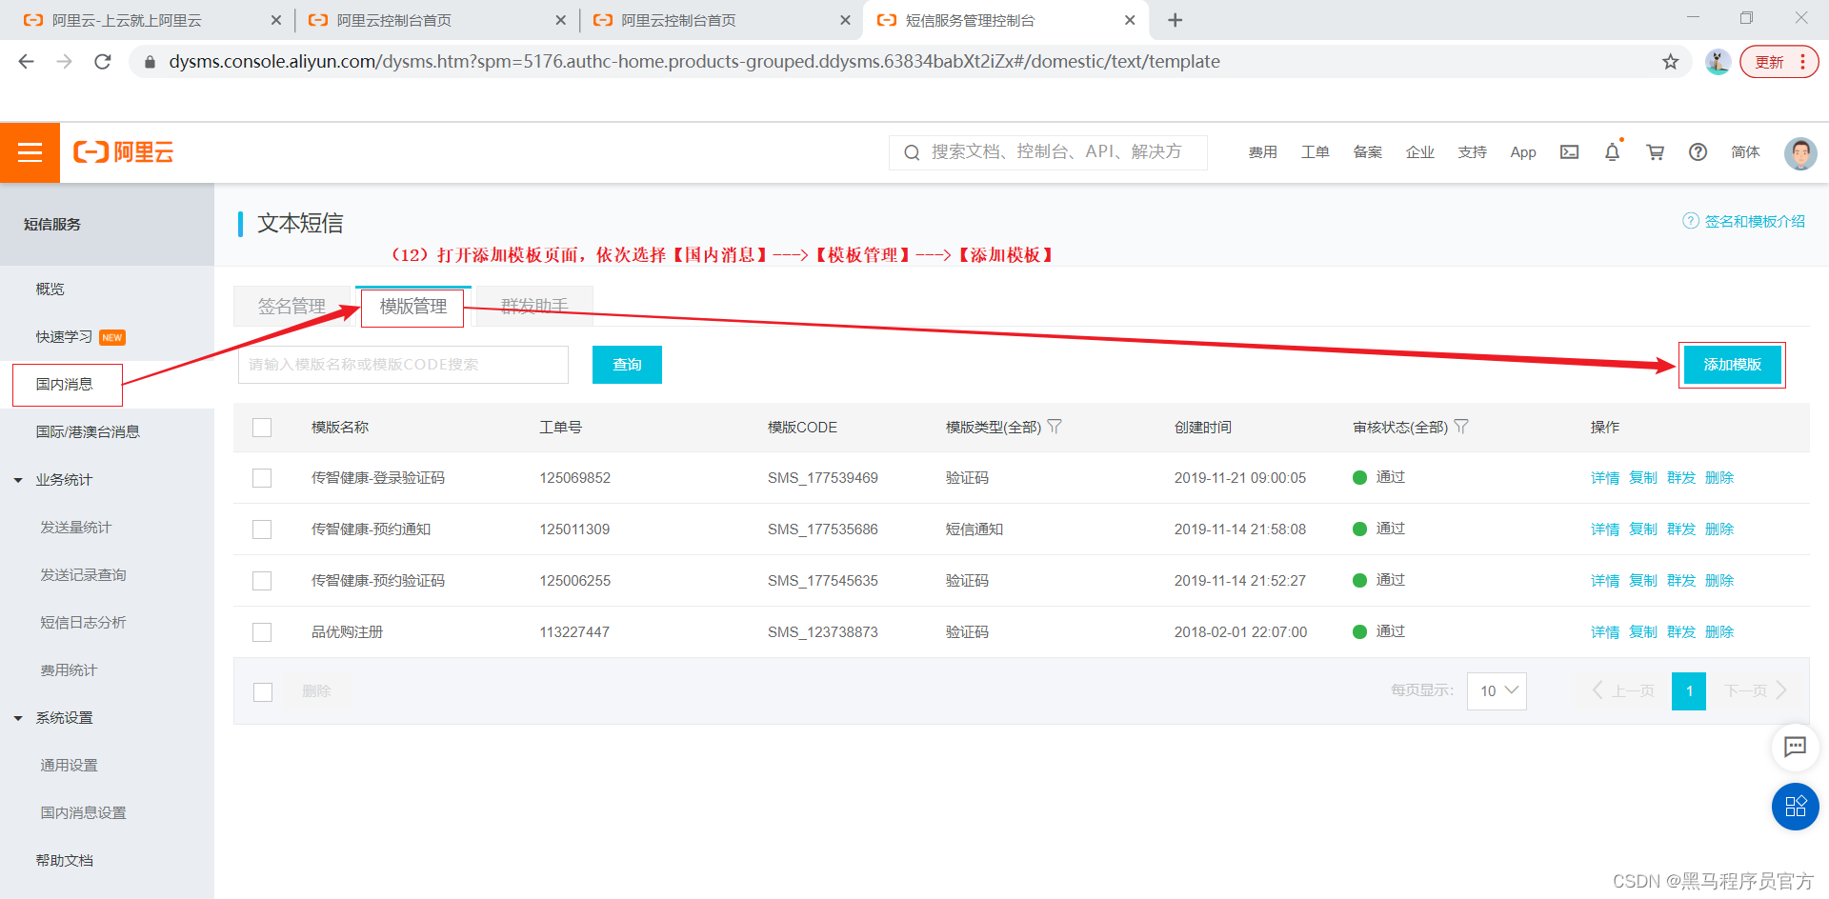Open the Cloud Shell terminal icon

(1569, 152)
